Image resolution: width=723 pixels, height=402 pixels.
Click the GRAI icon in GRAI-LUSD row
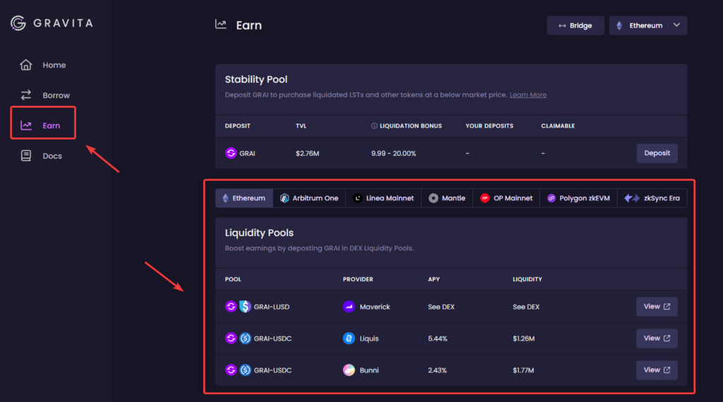pyautogui.click(x=231, y=306)
